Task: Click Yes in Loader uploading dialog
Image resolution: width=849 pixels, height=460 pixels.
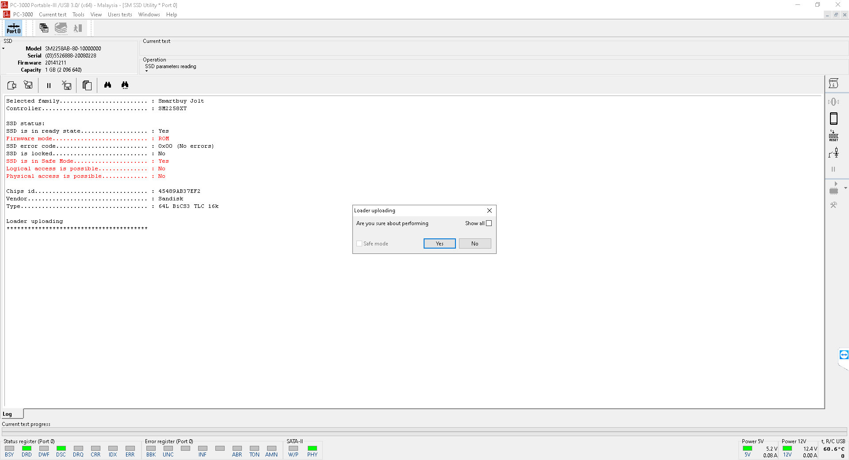Action: click(x=439, y=244)
